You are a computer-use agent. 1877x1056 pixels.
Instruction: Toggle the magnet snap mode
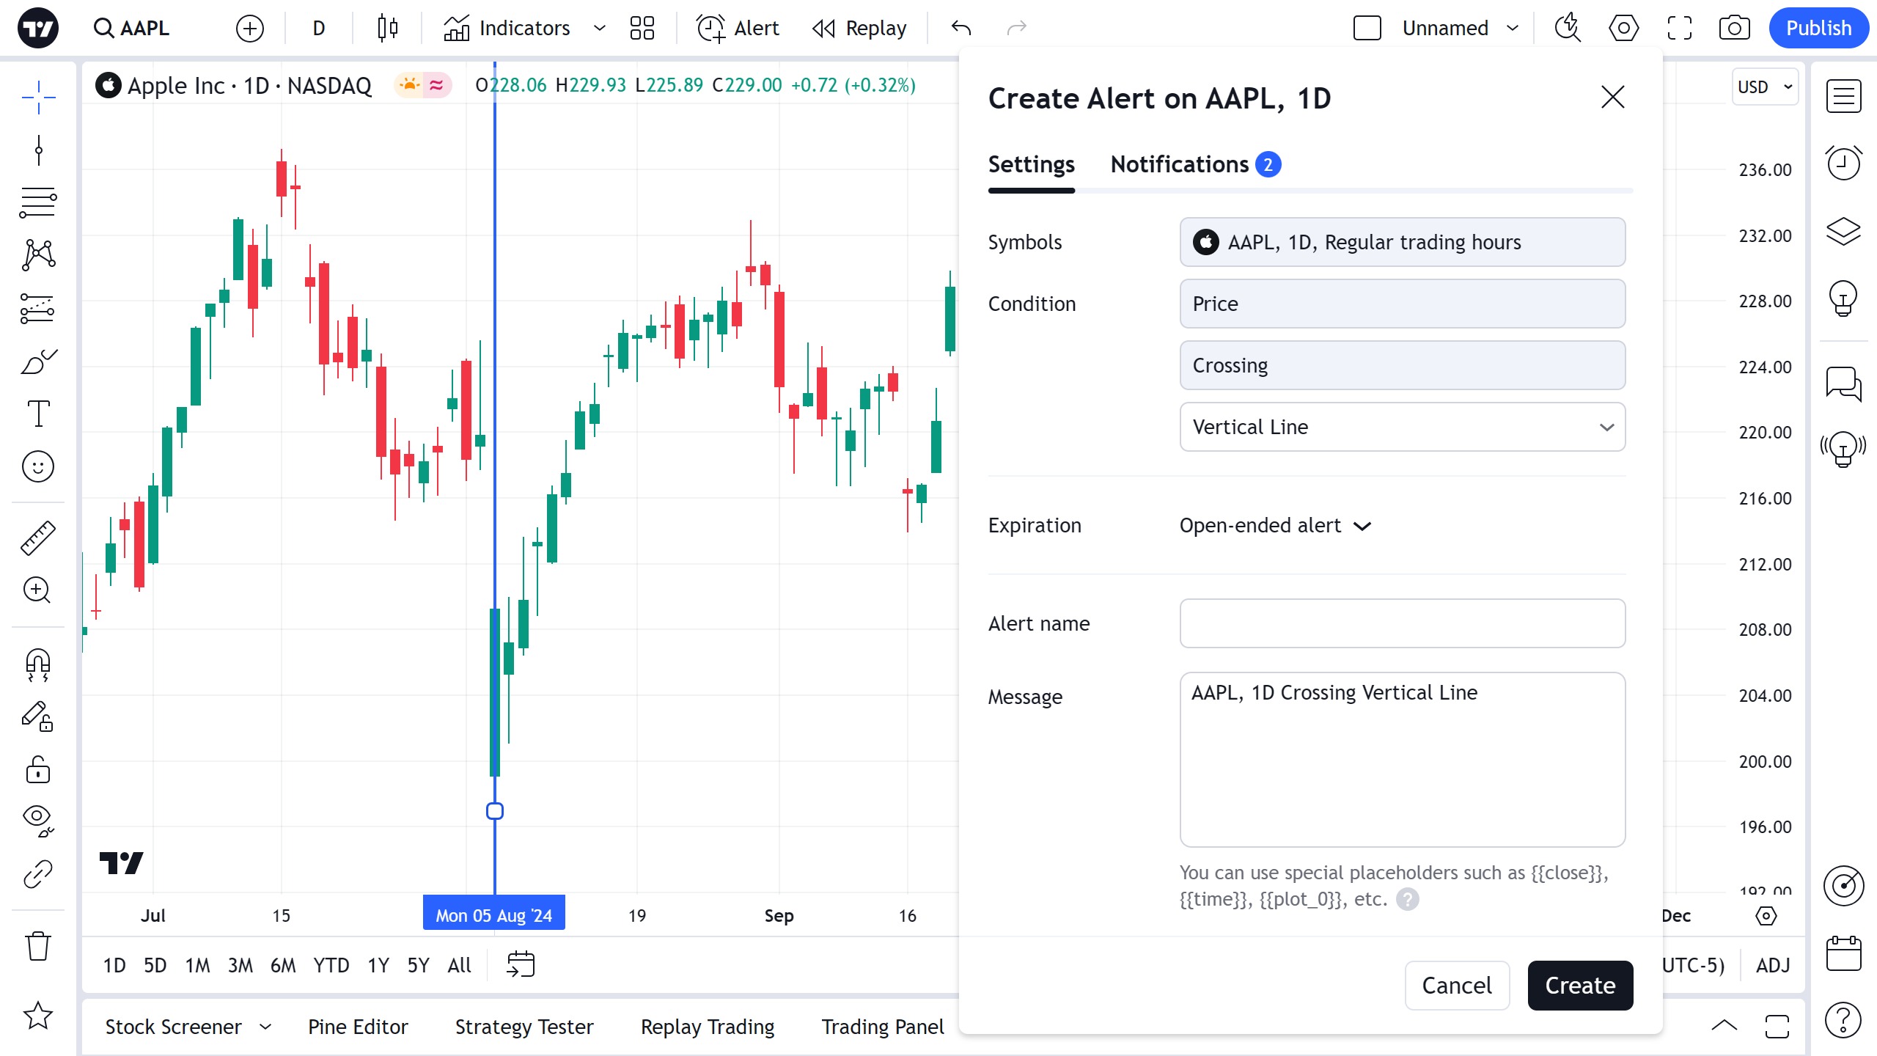pos(38,664)
